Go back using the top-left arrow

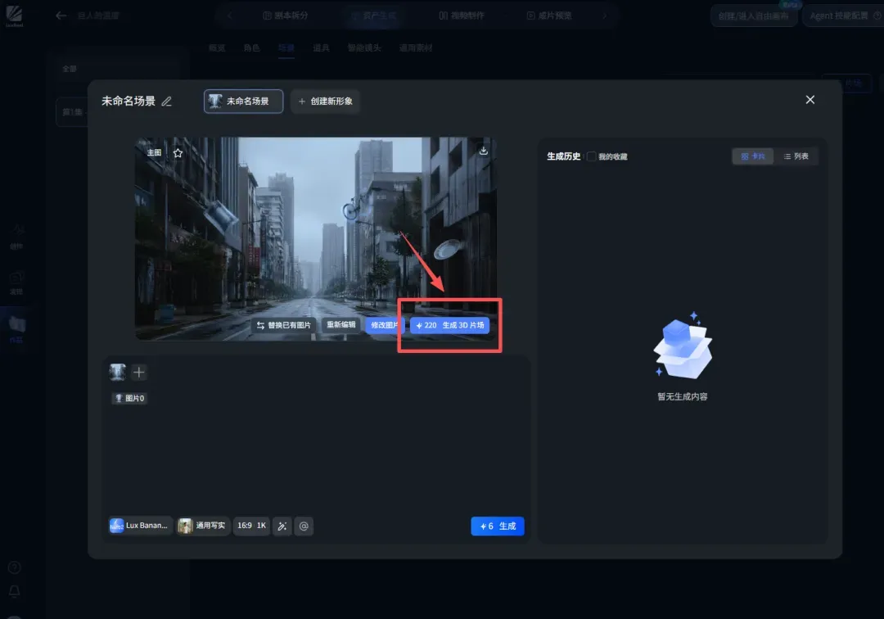(x=61, y=16)
